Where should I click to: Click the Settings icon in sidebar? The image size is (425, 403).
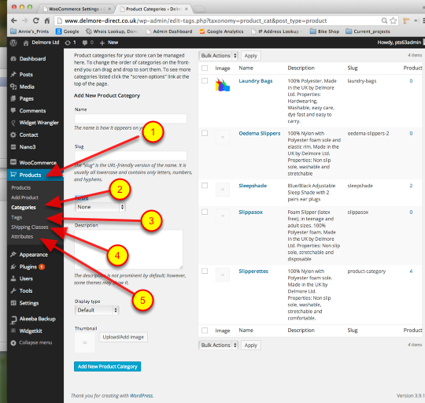pyautogui.click(x=13, y=303)
